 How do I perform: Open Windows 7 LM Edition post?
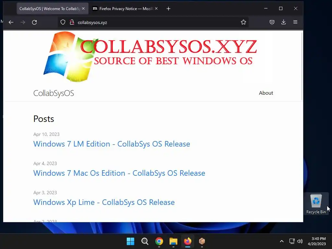click(112, 144)
